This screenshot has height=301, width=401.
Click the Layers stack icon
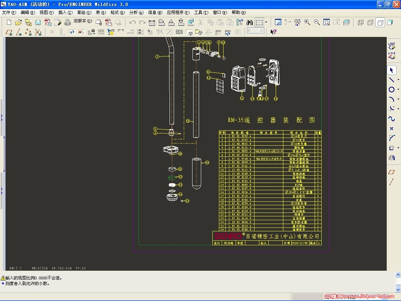tap(346, 22)
